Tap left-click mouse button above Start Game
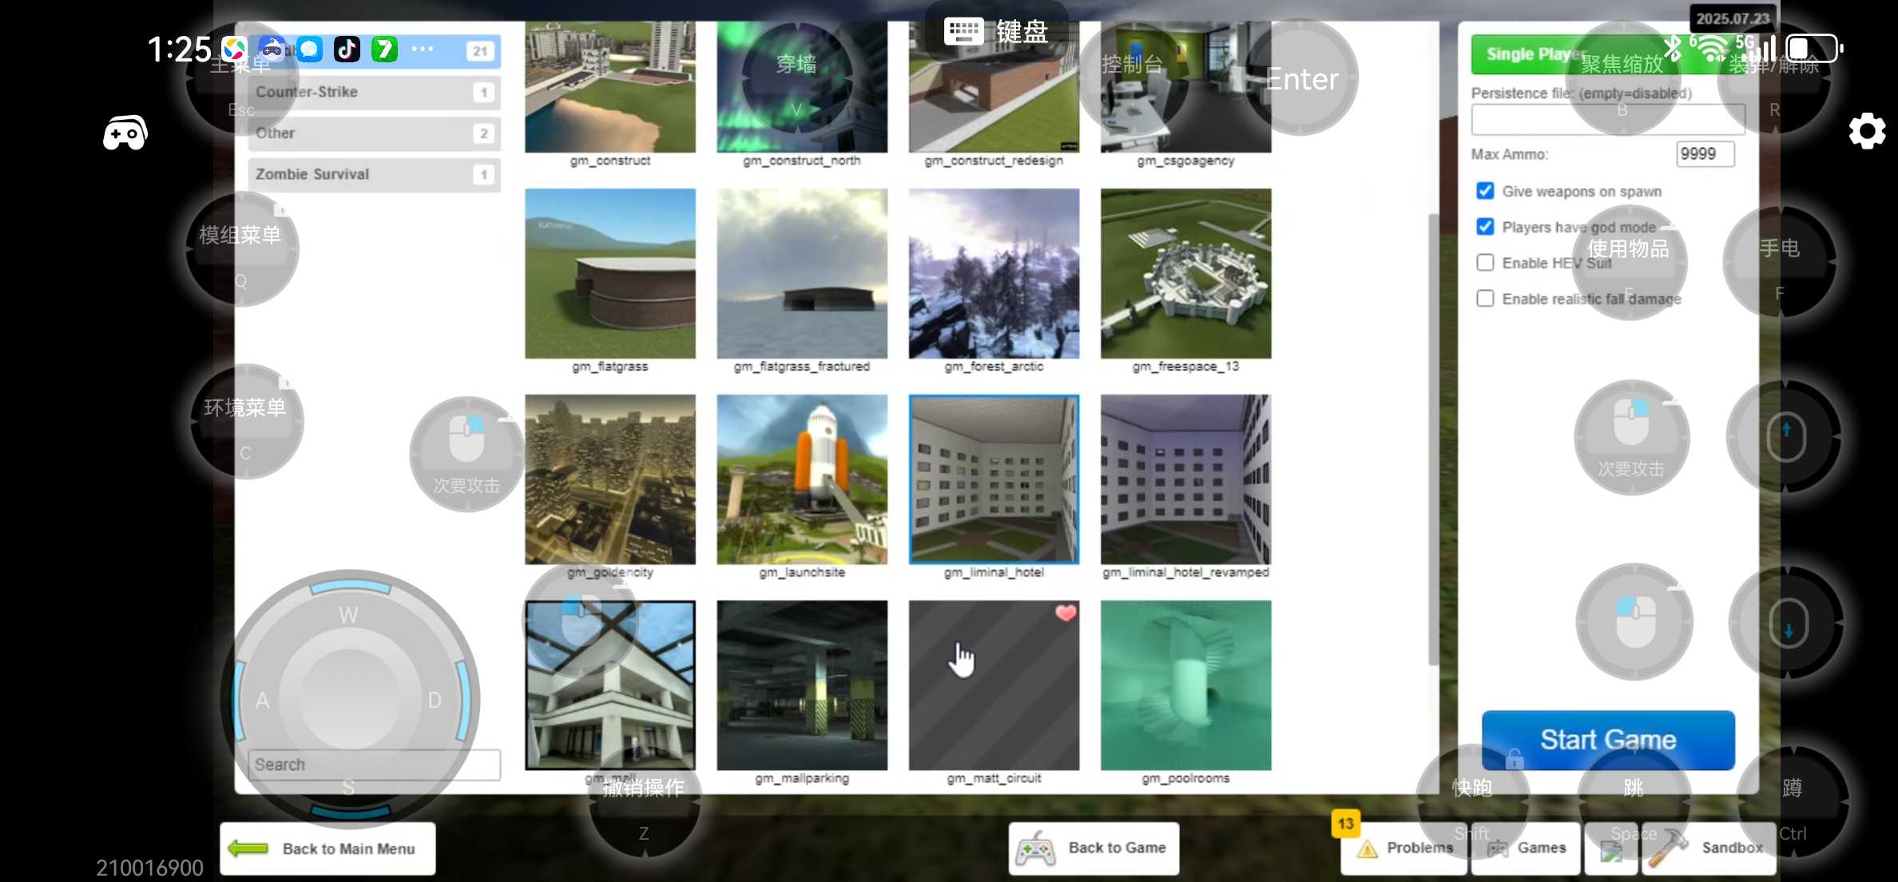Screen dimensions: 1898x882 point(1634,622)
